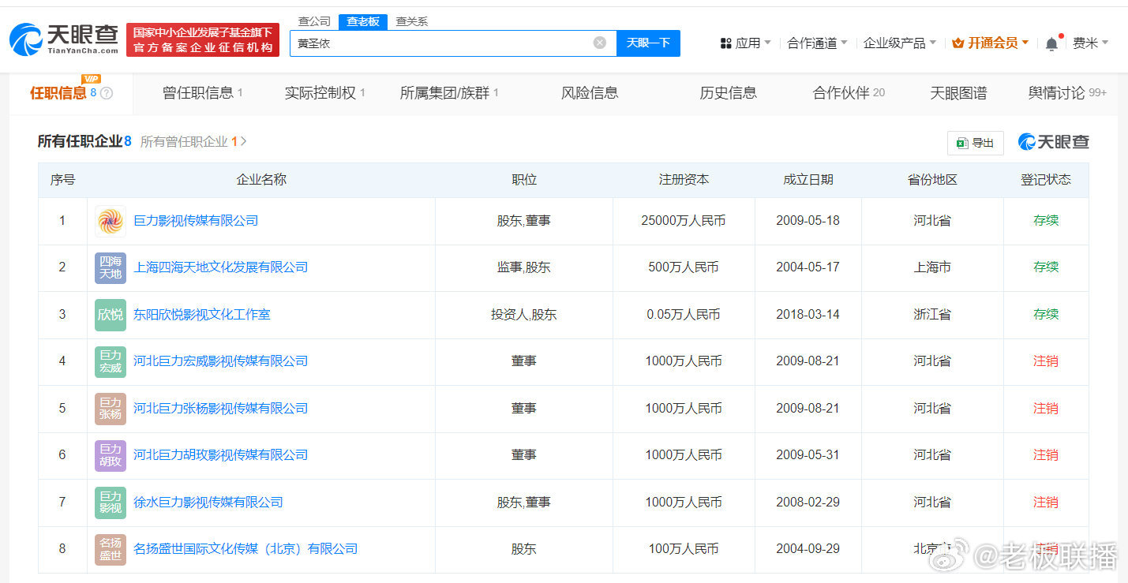The image size is (1128, 583).
Task: Open 名扬盛世国际文化传媒（北京）有限公司 link
Action: click(x=245, y=549)
